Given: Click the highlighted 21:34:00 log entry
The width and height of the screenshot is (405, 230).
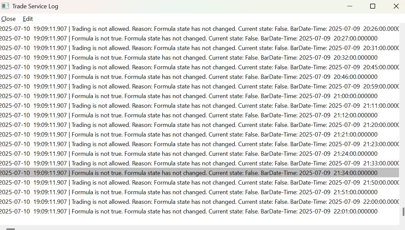Looking at the screenshot, I should pos(199,173).
